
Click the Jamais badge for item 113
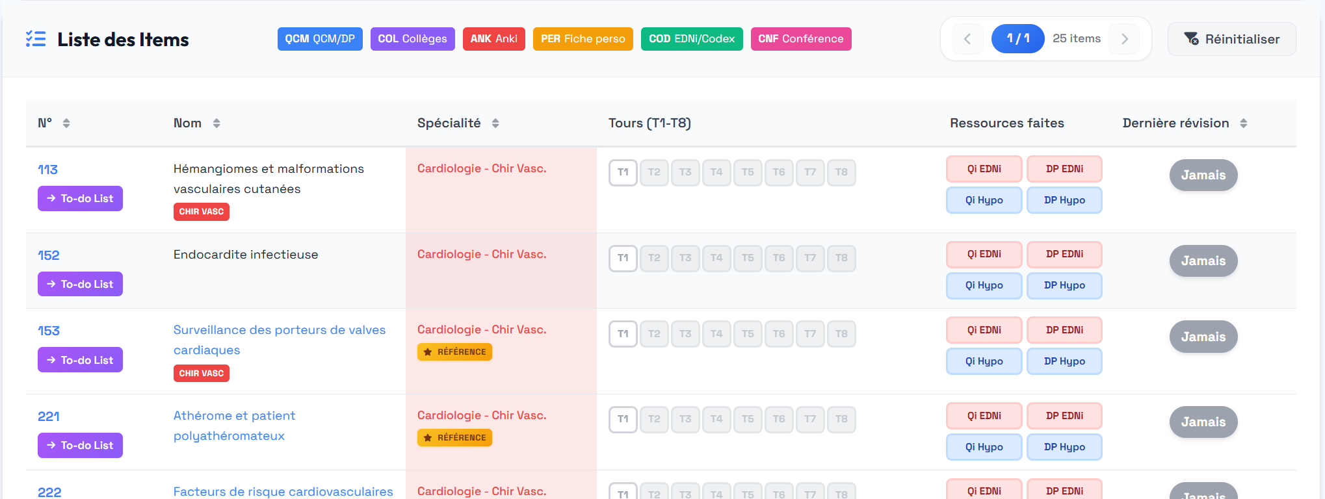point(1203,175)
